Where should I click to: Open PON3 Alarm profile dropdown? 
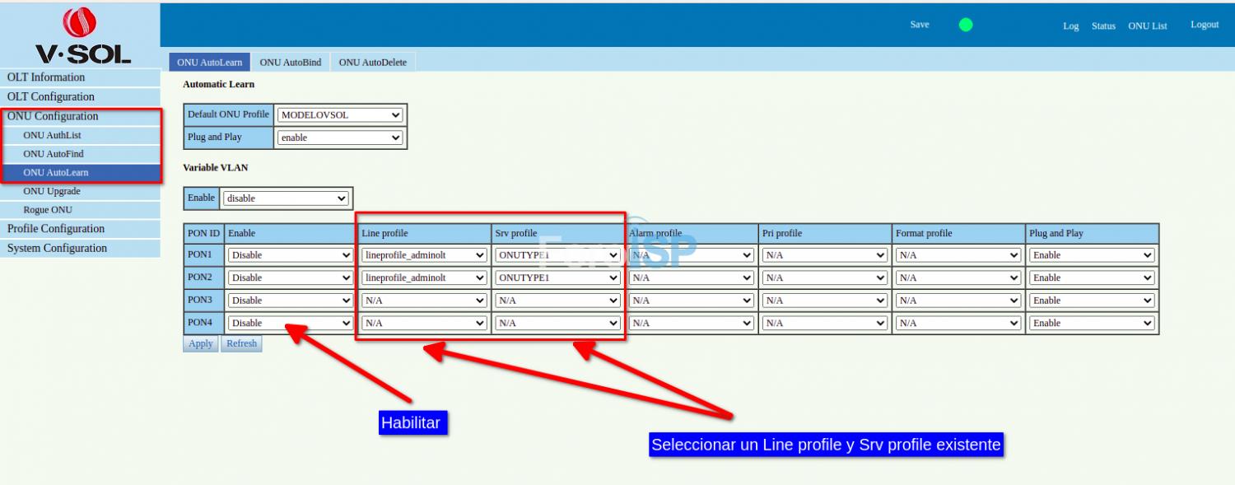(691, 301)
